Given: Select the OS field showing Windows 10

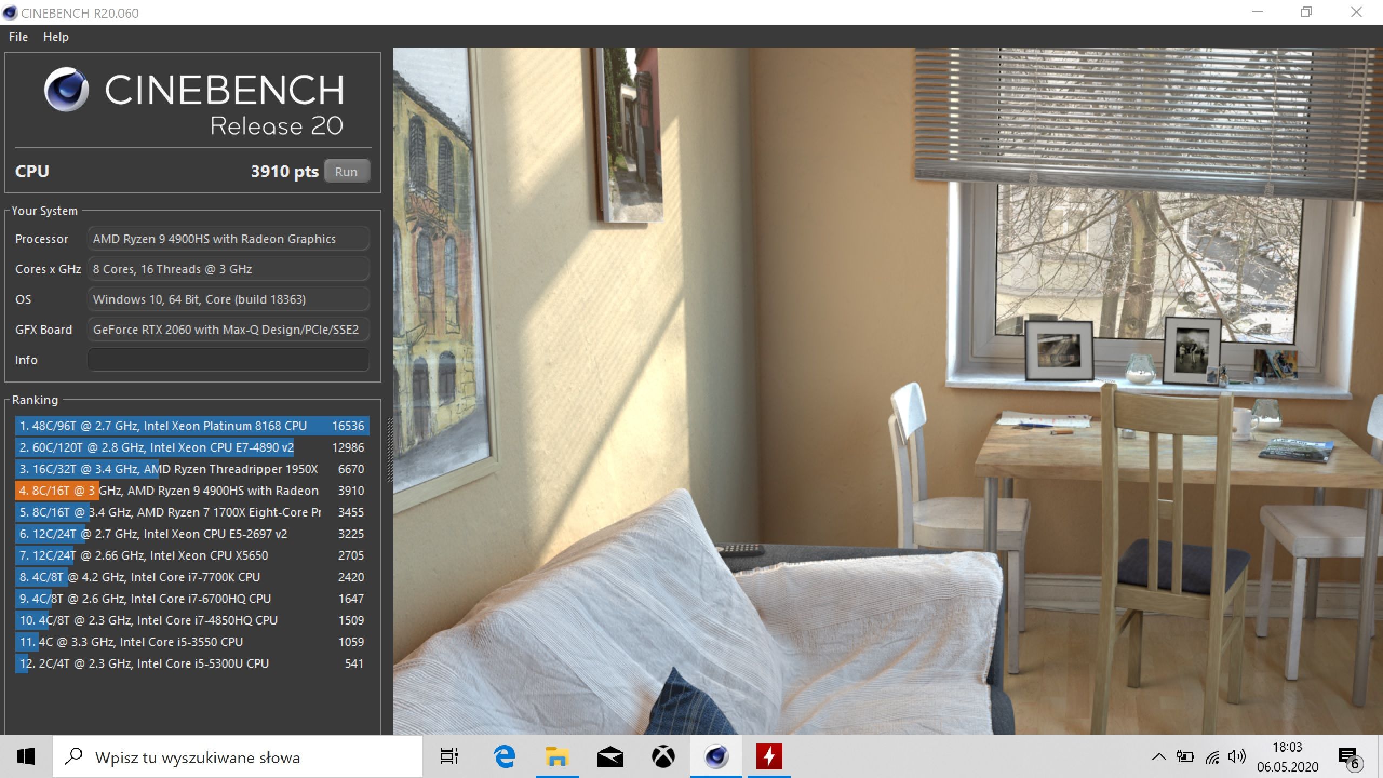Looking at the screenshot, I should point(228,299).
